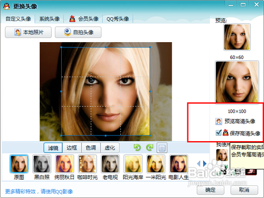Apply the 绚丽秋日 filter thumbnail
The height and width of the screenshot is (198, 264).
click(x=64, y=164)
